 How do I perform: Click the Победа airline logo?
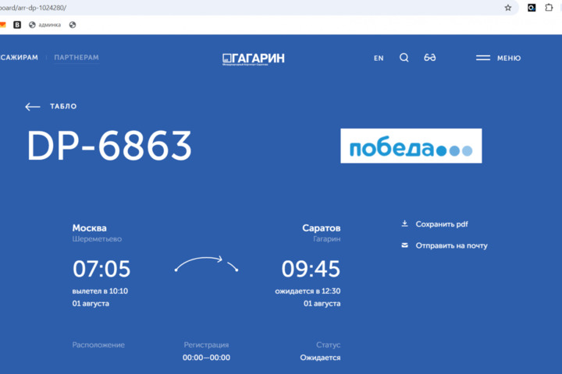pyautogui.click(x=411, y=146)
